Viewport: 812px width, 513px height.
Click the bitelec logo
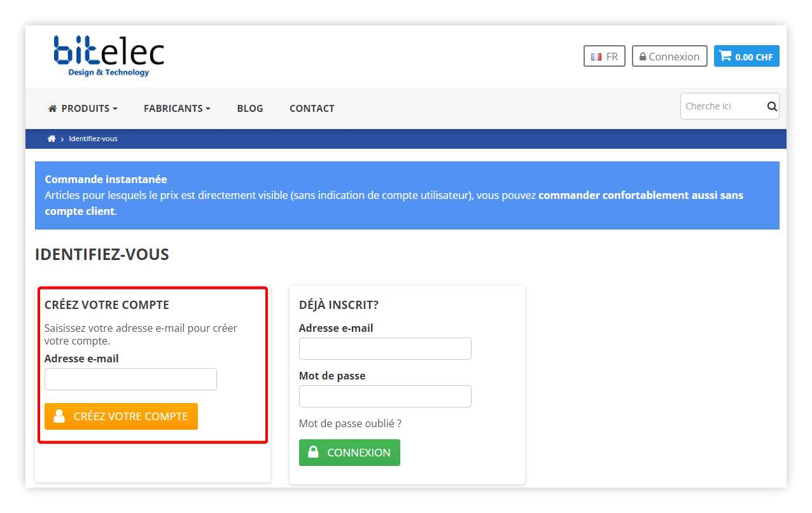coord(108,56)
